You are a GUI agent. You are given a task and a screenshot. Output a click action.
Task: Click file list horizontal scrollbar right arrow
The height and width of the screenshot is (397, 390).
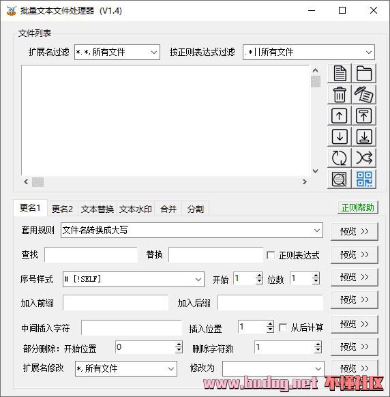click(x=305, y=182)
